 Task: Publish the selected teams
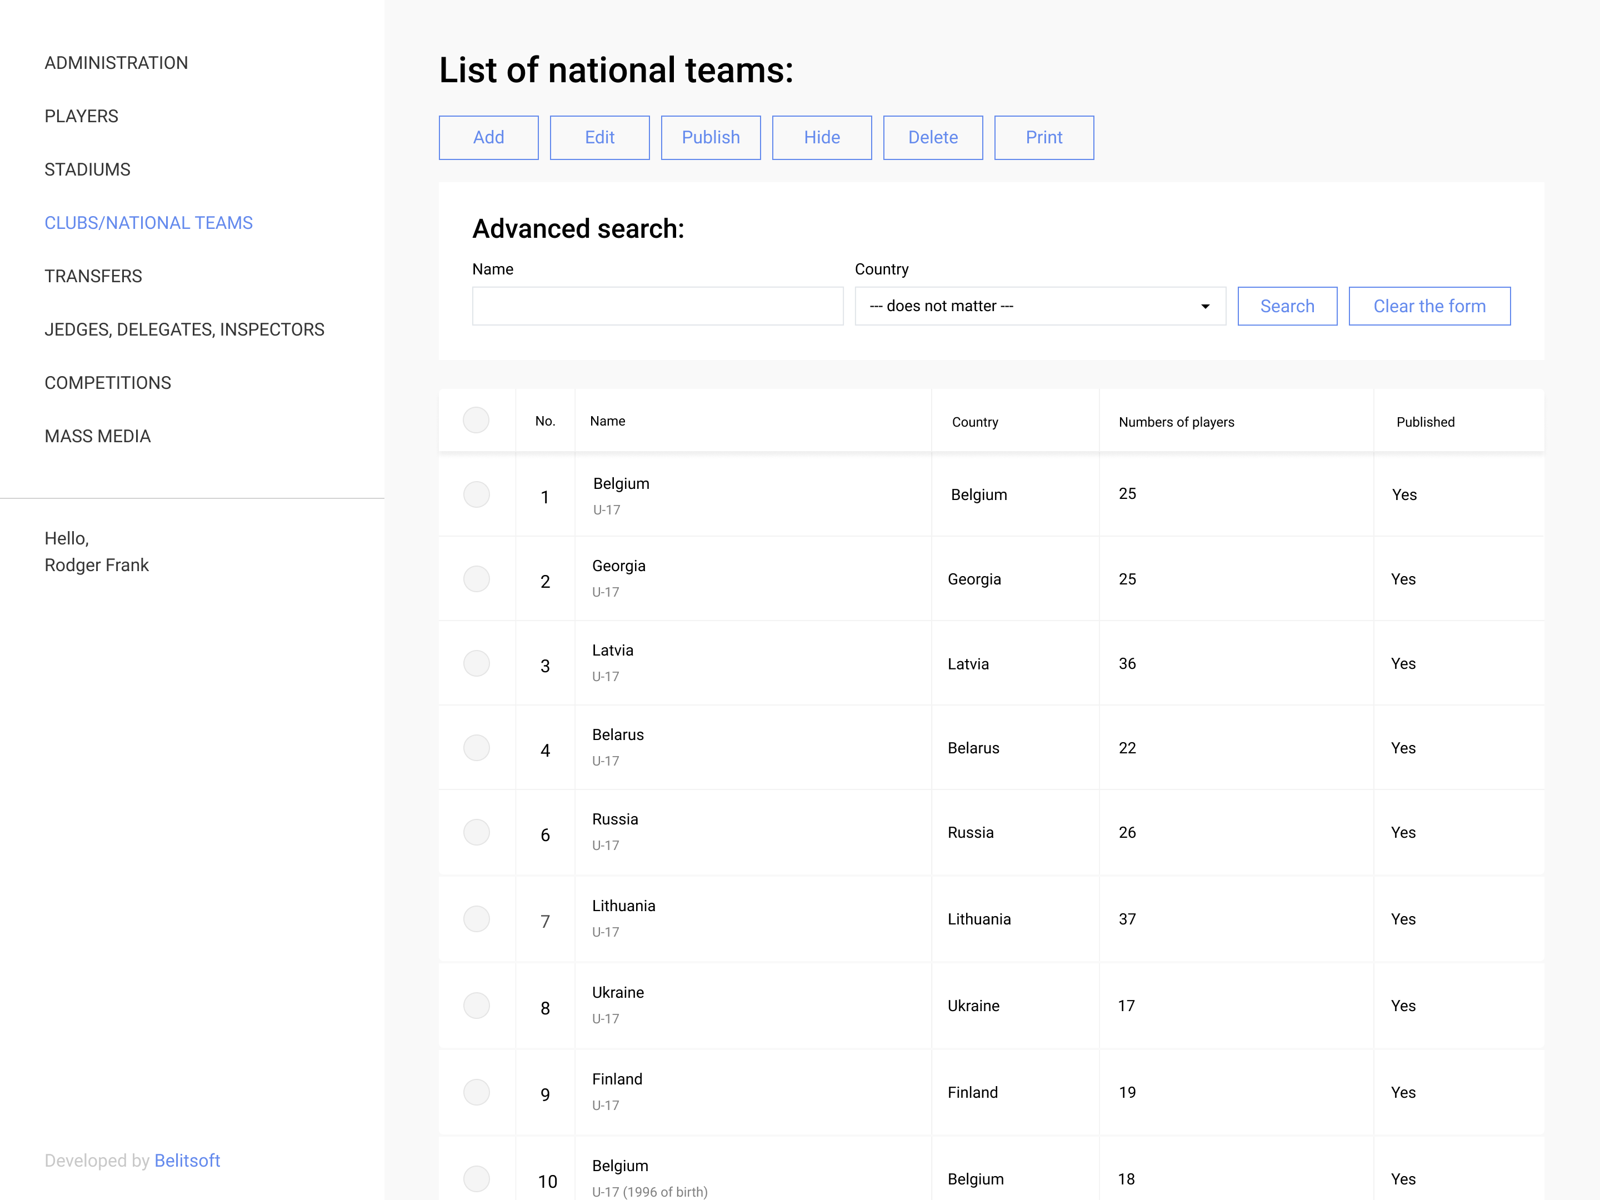[x=711, y=137]
